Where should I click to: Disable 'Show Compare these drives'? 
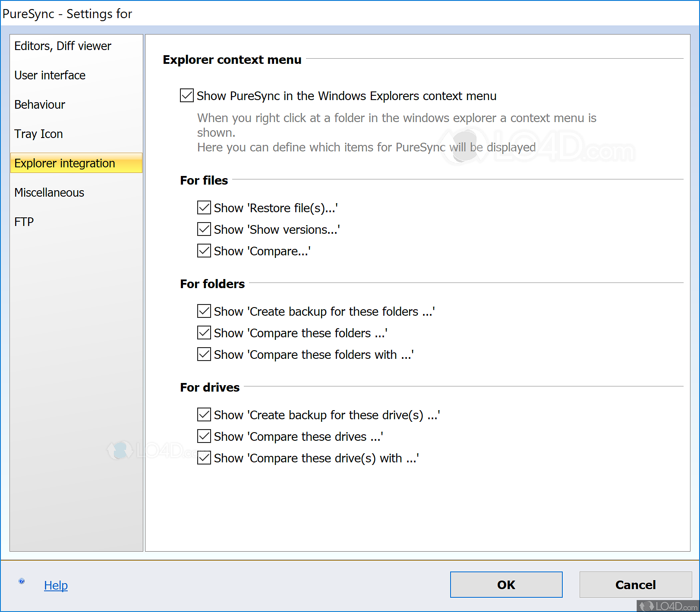(203, 436)
